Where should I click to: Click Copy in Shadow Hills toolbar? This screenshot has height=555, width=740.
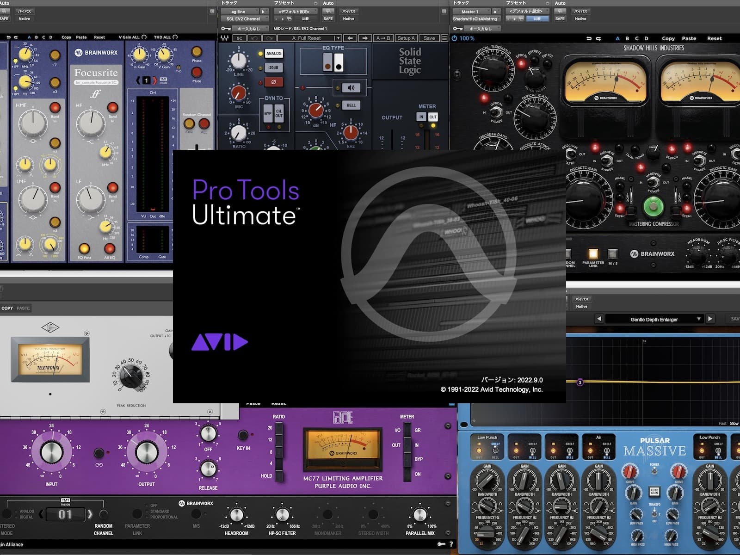click(x=668, y=38)
